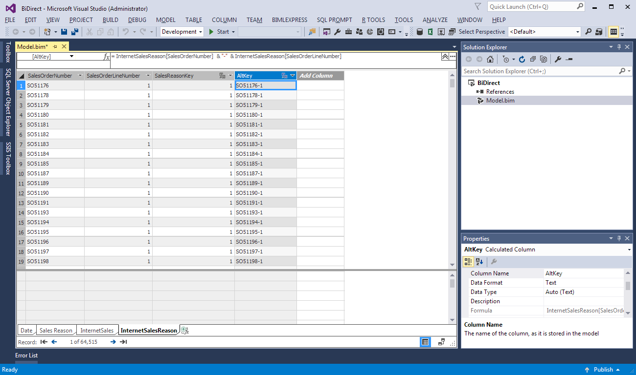Select Model.bim in Solution Explorer
The width and height of the screenshot is (636, 375).
pos(500,101)
